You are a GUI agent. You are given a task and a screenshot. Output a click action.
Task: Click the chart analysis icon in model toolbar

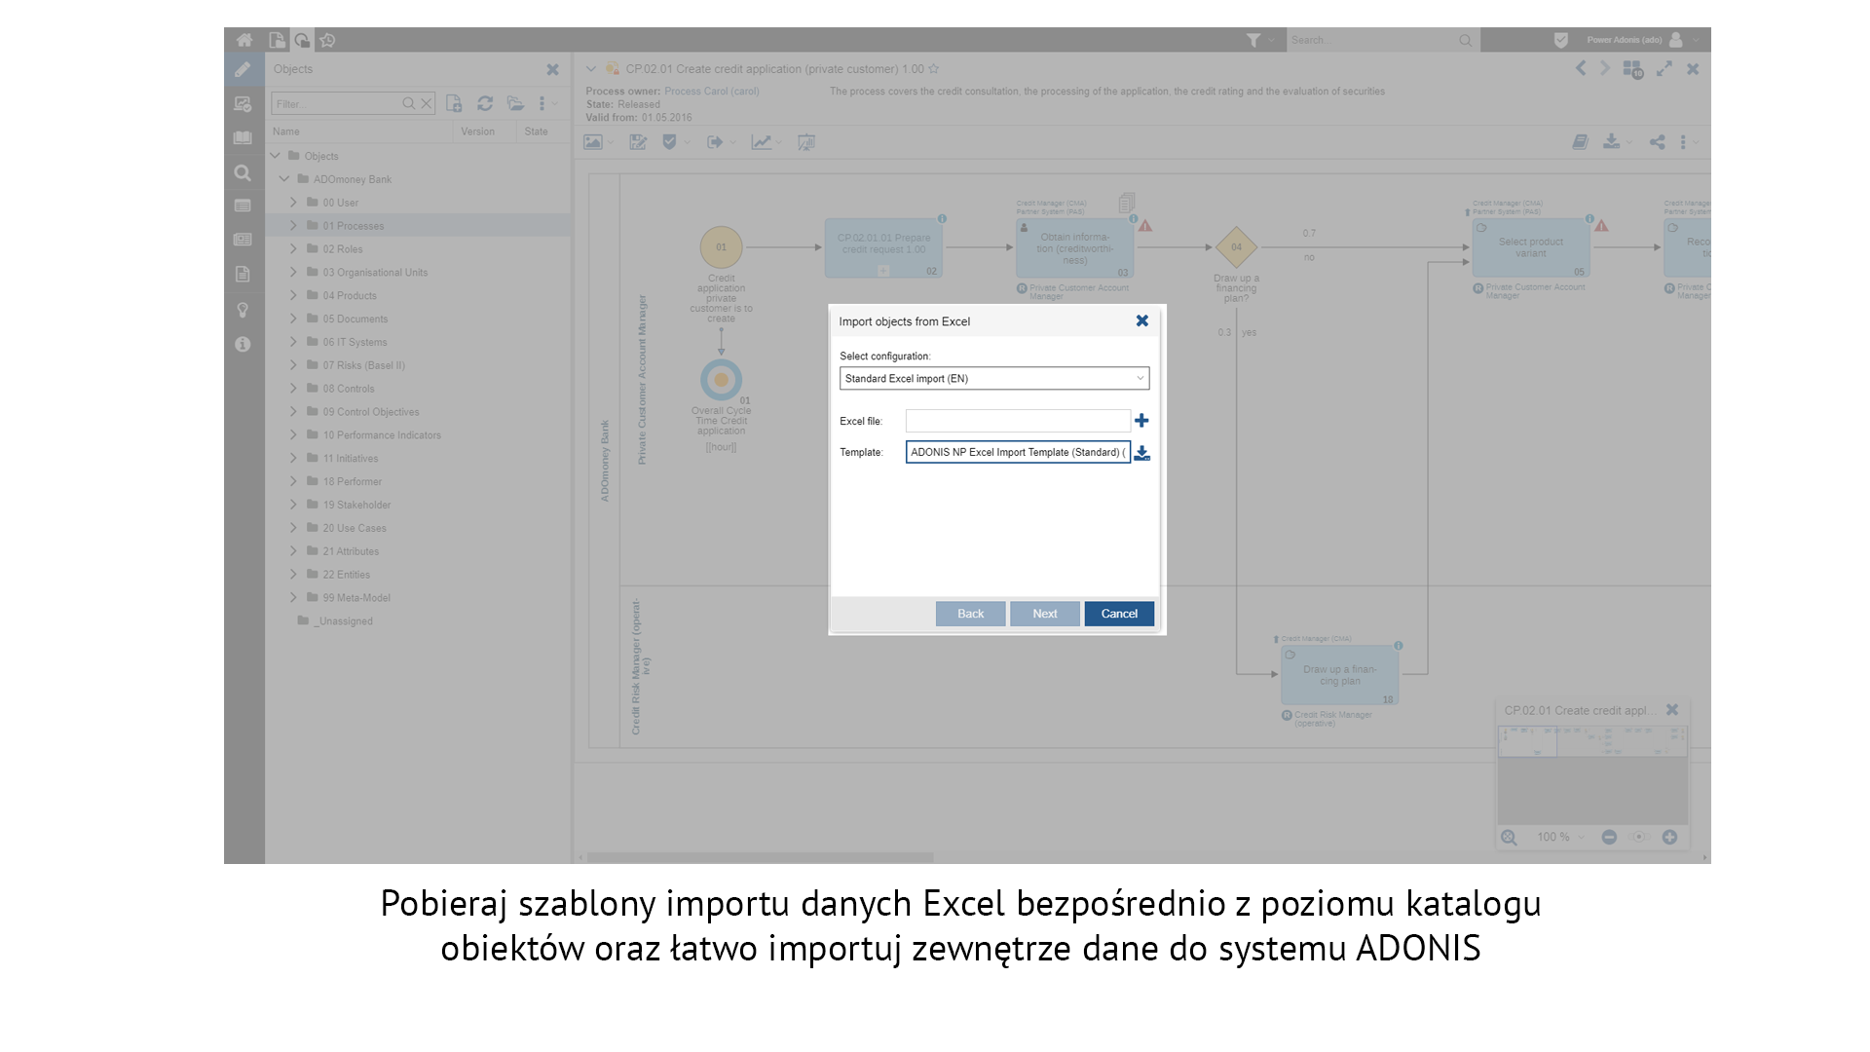pos(762,142)
